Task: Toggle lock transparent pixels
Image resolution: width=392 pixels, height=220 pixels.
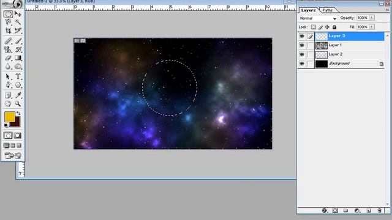Action: point(313,27)
